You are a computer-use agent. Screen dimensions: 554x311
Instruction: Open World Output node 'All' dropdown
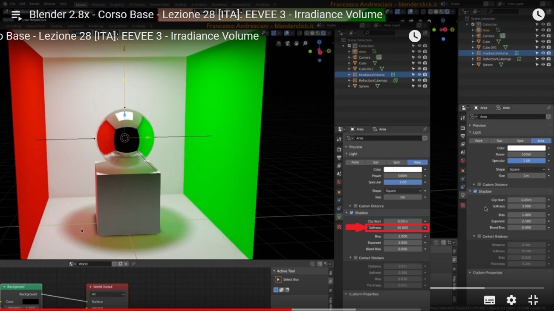(108, 294)
